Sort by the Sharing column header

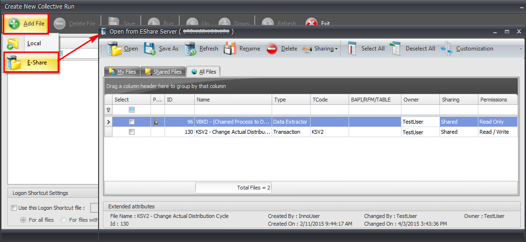tap(459, 100)
